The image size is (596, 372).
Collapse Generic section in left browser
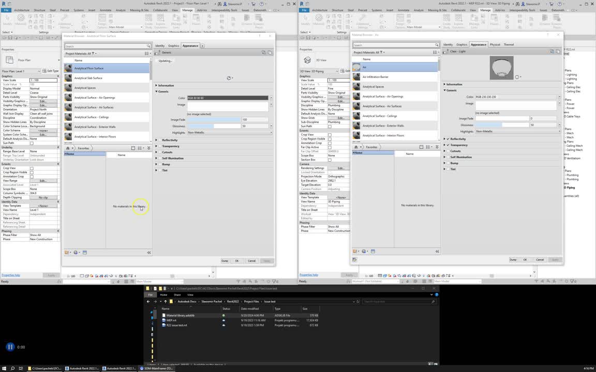pos(156,91)
